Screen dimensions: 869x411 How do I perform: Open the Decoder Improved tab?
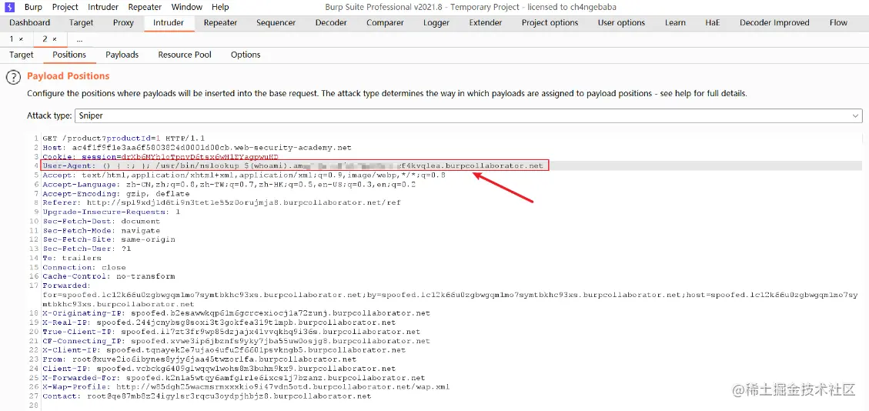pos(774,23)
